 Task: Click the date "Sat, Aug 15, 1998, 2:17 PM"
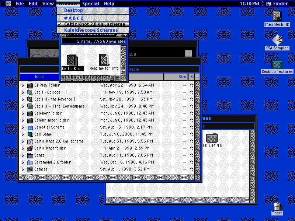[x=126, y=127]
